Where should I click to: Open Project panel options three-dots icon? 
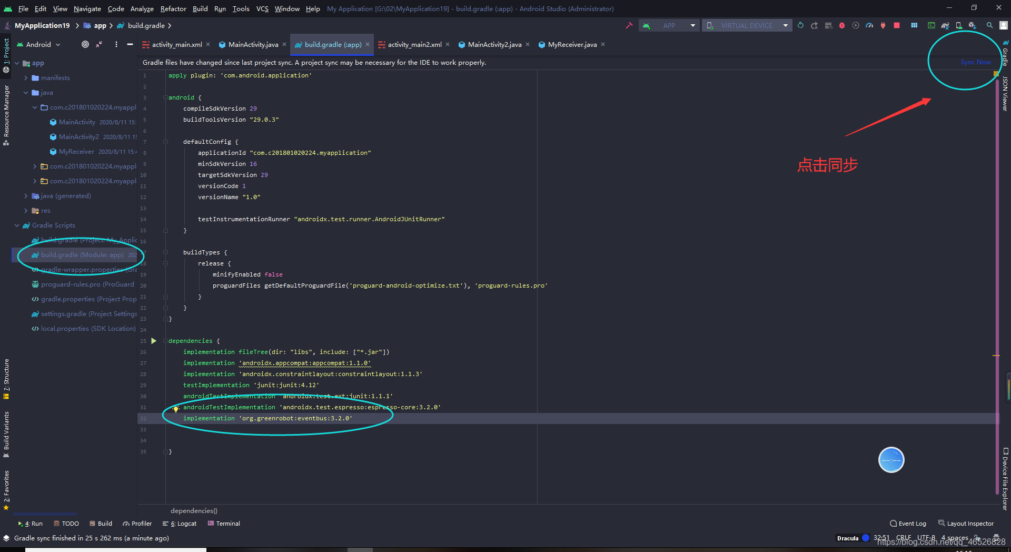116,44
